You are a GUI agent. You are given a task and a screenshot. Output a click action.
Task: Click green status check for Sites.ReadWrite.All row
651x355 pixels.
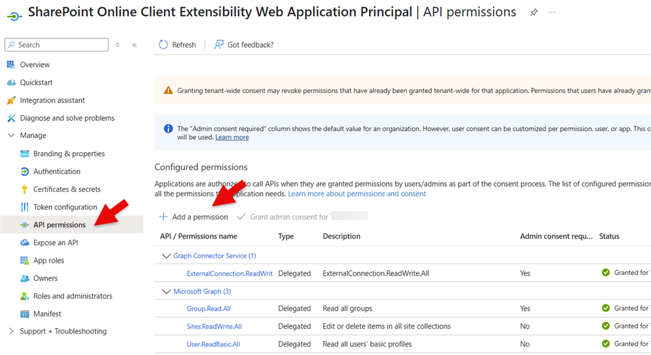[605, 326]
